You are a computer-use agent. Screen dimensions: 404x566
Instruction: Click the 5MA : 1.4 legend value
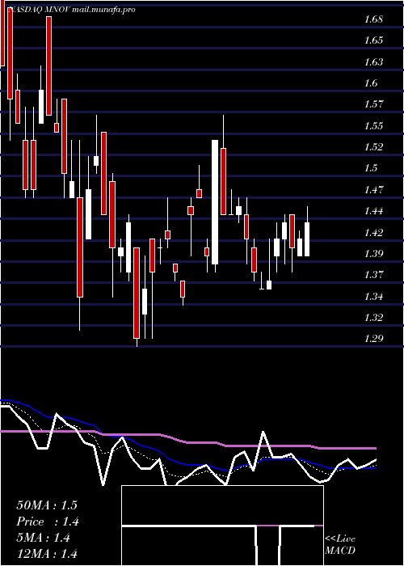[x=44, y=539]
